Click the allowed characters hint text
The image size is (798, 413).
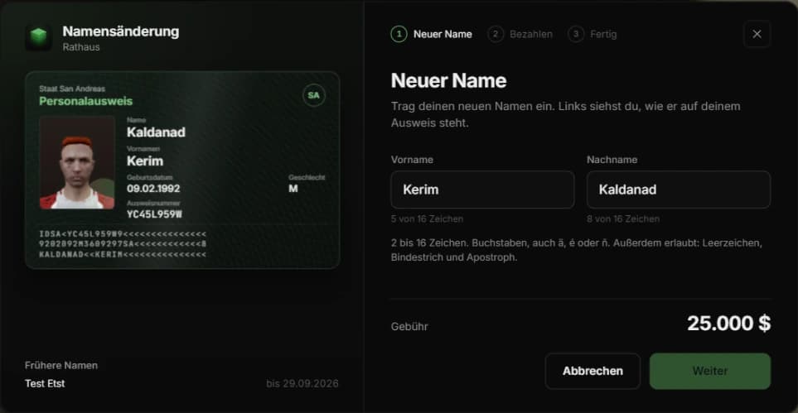[577, 250]
